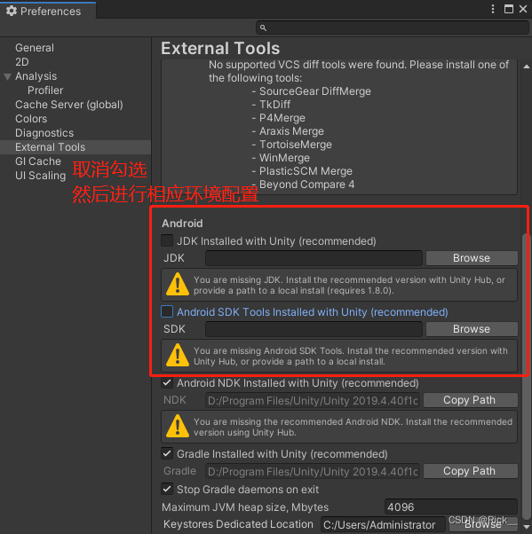This screenshot has height=534, width=532.
Task: Click the JDK missing warning icon
Action: (178, 284)
